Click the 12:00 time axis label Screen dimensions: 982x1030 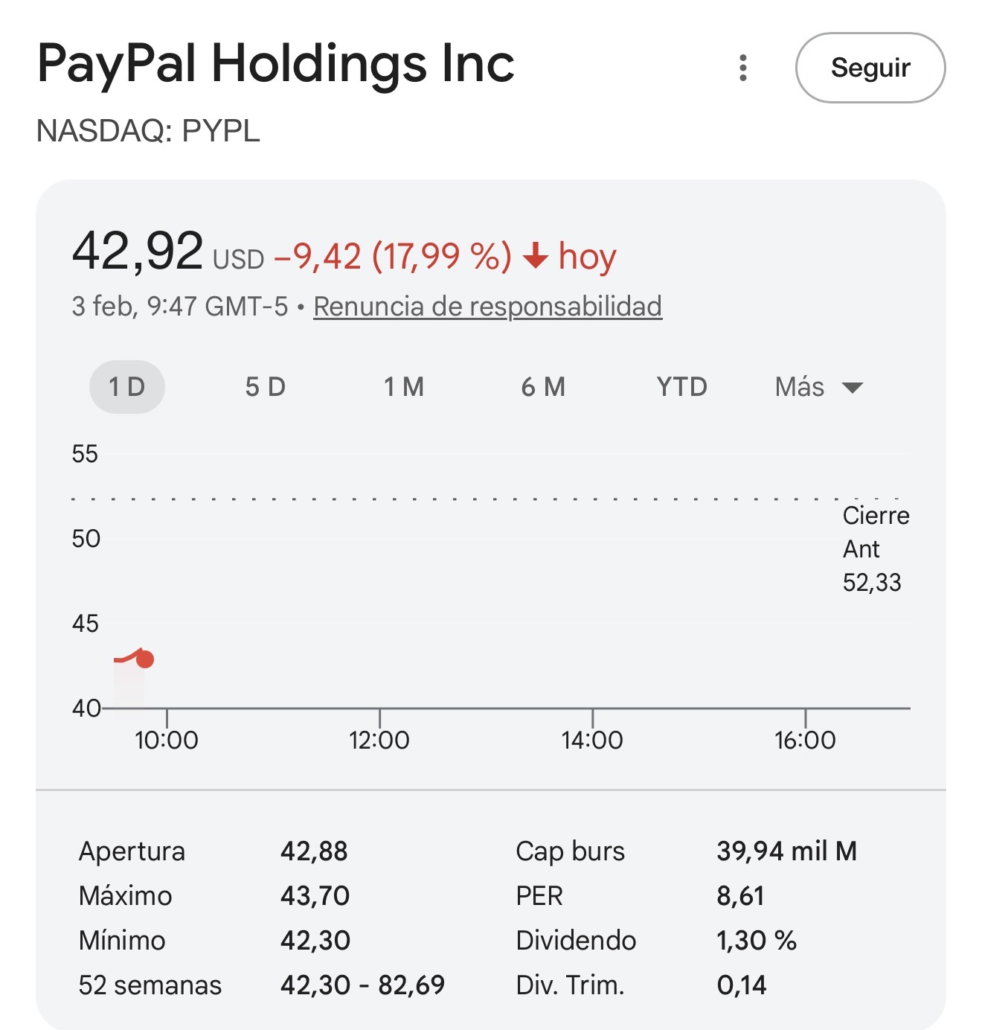(379, 740)
